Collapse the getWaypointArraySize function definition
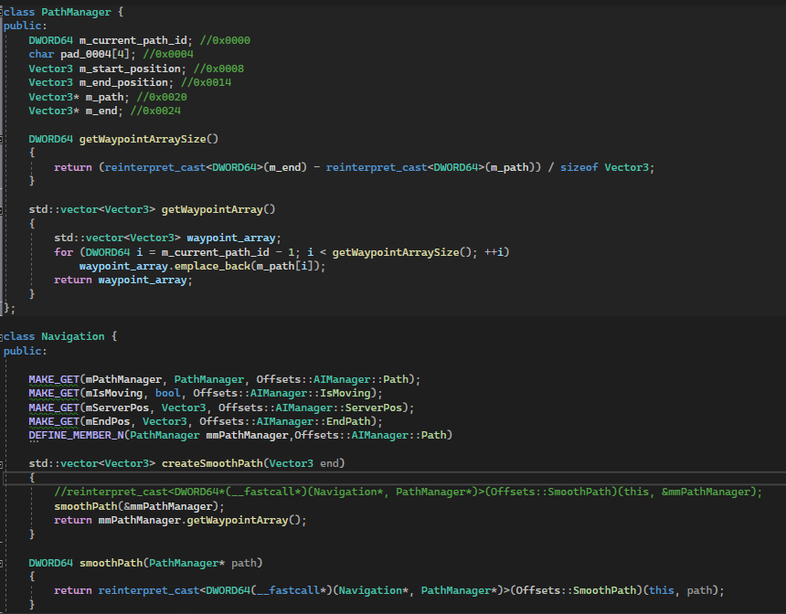The width and height of the screenshot is (786, 614). pyautogui.click(x=3, y=139)
